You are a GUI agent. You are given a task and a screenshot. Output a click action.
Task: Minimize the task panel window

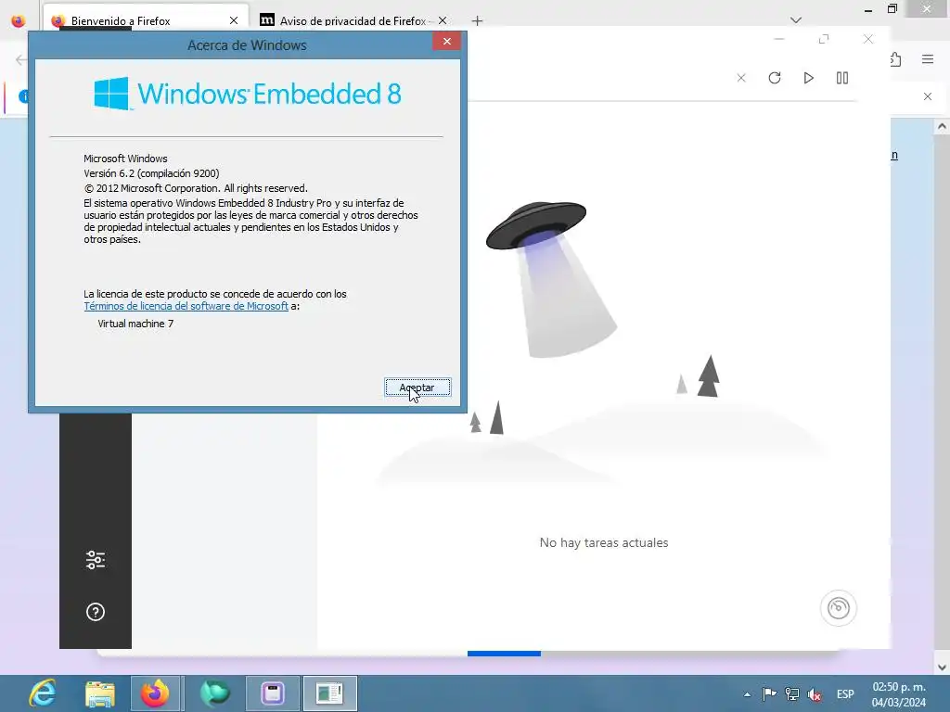click(x=779, y=39)
